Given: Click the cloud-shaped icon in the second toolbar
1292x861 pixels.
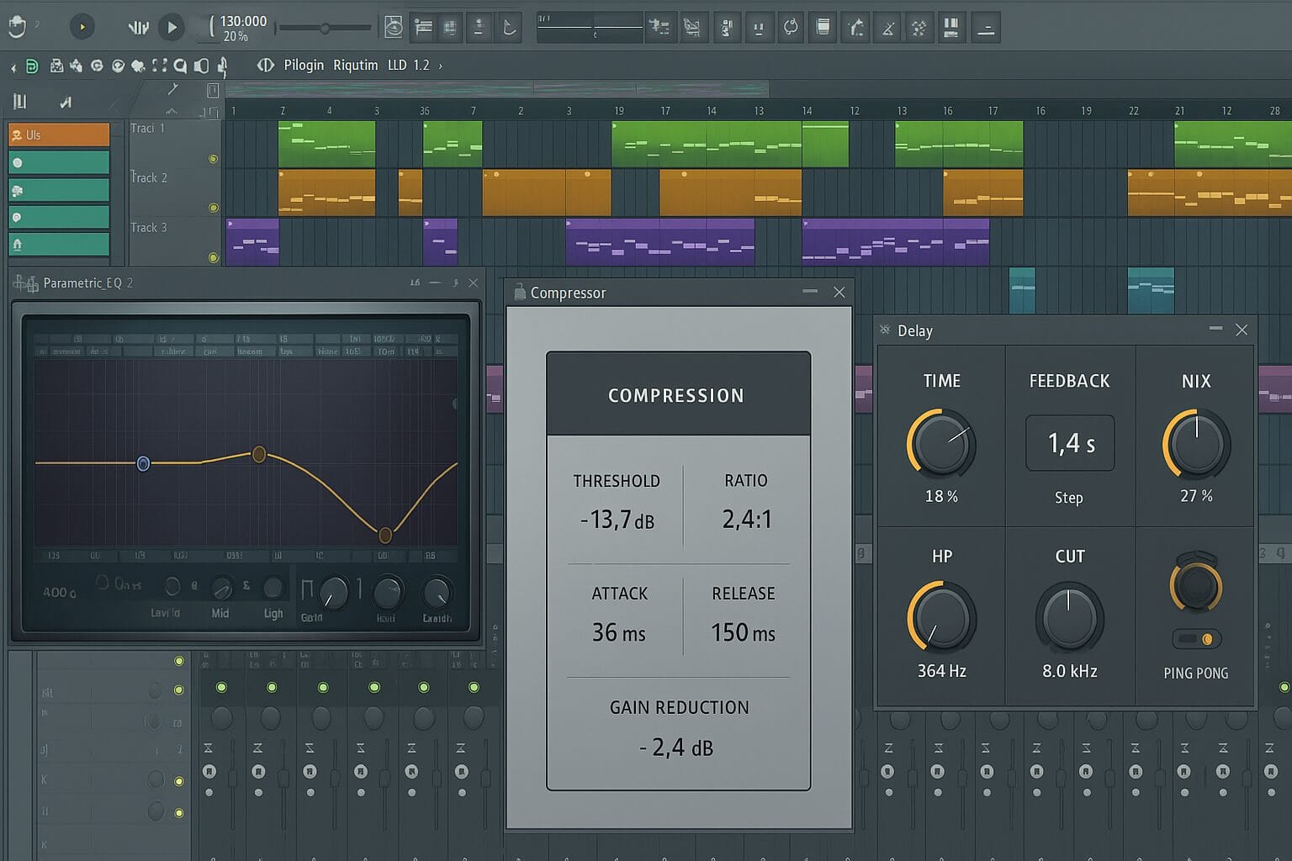Looking at the screenshot, I should (x=138, y=66).
